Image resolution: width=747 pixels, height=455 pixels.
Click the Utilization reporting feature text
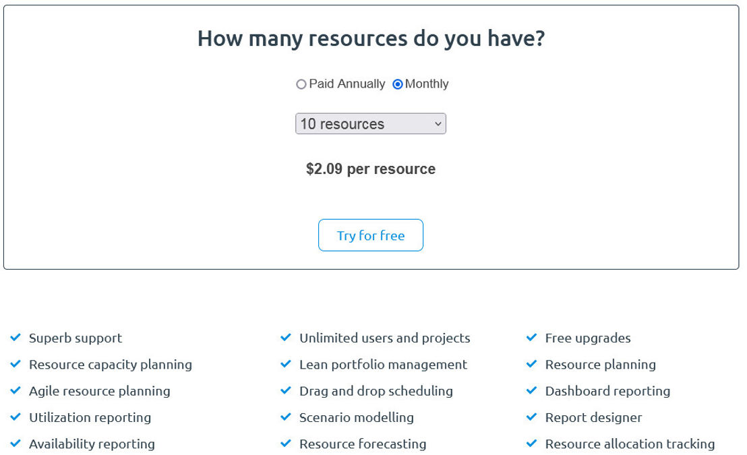[x=90, y=417]
